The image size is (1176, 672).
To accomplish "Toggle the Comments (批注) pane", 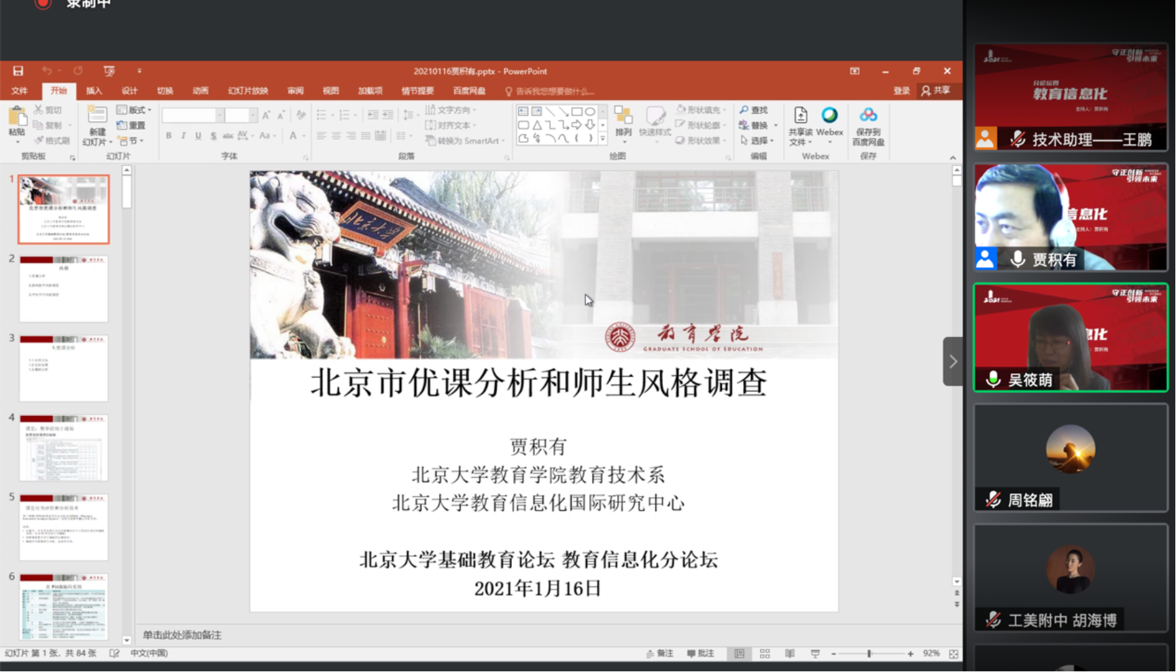I will coord(701,654).
